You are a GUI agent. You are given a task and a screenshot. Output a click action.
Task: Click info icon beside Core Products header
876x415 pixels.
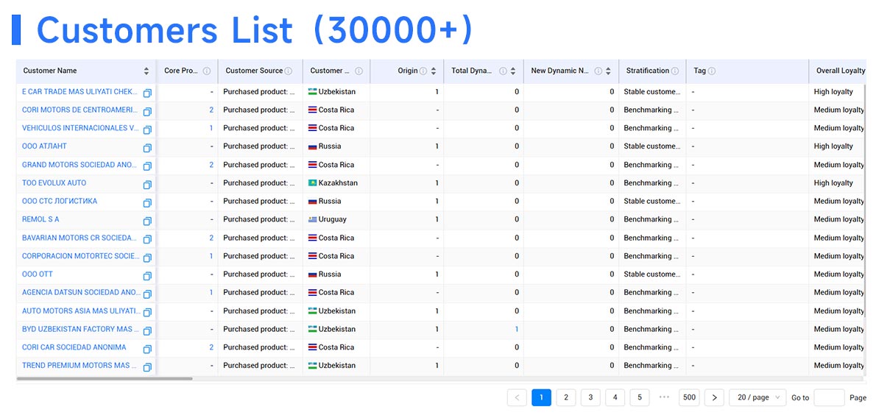[x=207, y=71]
